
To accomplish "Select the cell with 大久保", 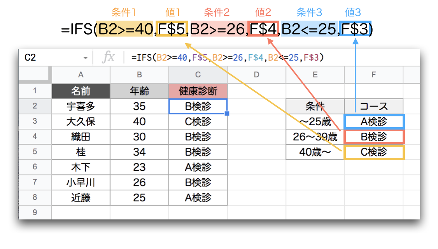I will click(81, 121).
